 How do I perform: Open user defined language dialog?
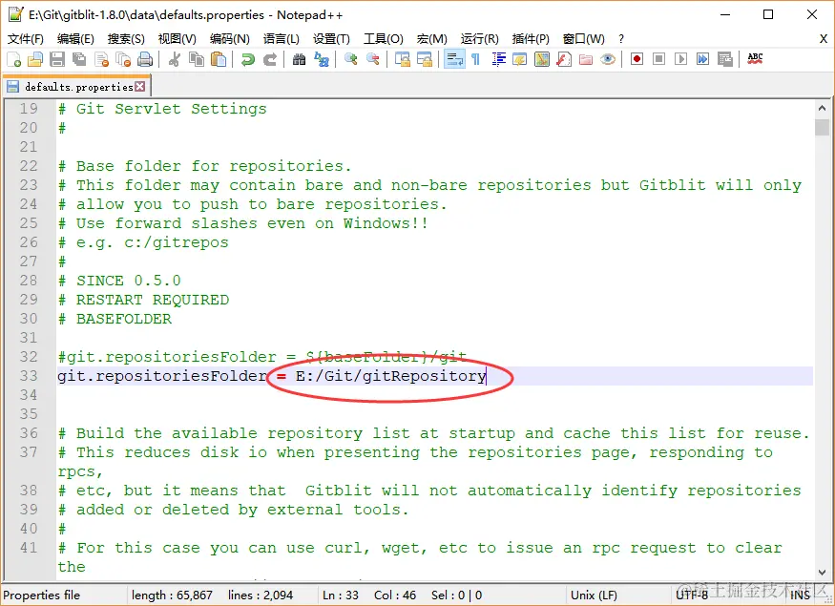point(520,59)
